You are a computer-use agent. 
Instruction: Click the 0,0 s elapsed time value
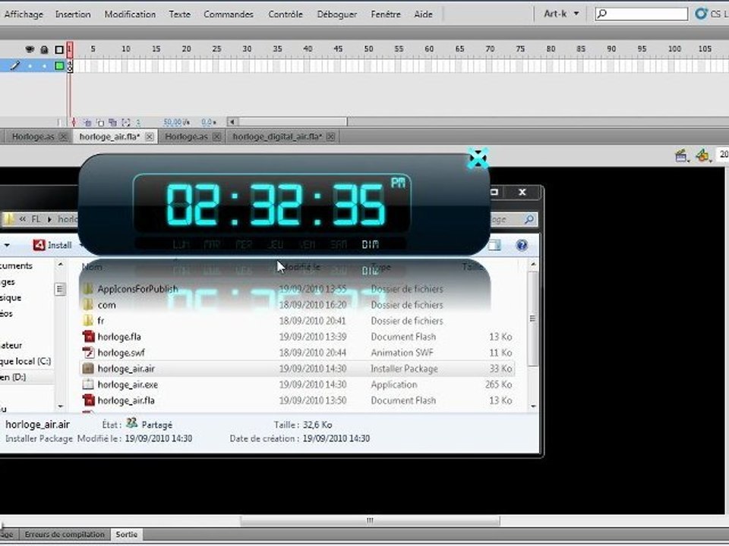[208, 123]
